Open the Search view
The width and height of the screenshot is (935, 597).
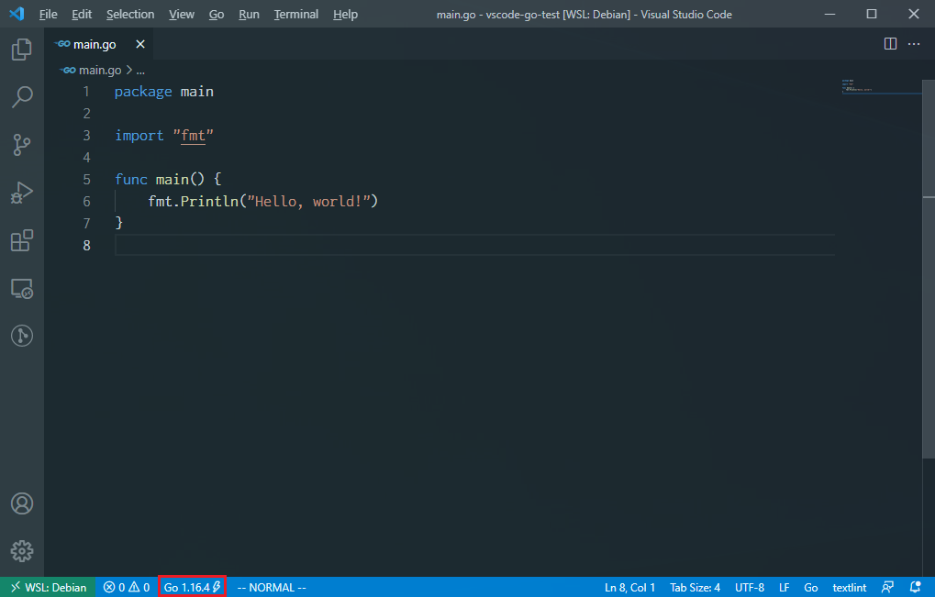(x=21, y=96)
